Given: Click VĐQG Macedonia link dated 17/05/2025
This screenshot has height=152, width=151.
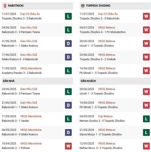Looking at the screenshot, I should 31,68.
